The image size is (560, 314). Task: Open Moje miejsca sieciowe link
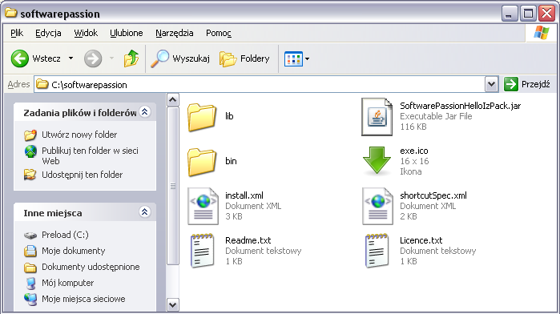pos(83,299)
